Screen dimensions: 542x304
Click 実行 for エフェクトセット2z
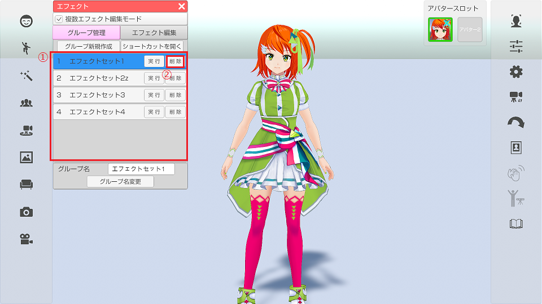(x=154, y=78)
